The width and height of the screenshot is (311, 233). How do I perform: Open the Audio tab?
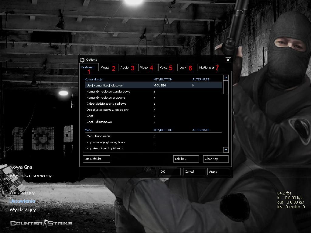128,68
